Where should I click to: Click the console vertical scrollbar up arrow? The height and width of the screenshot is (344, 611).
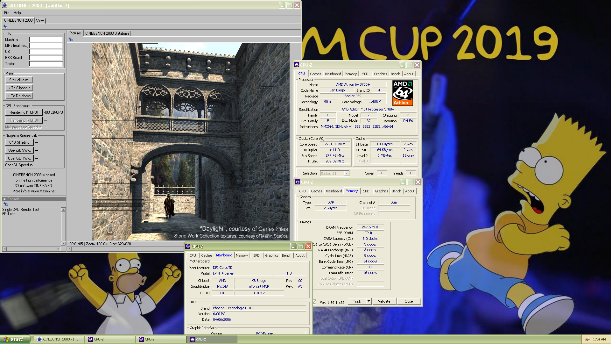(63, 210)
